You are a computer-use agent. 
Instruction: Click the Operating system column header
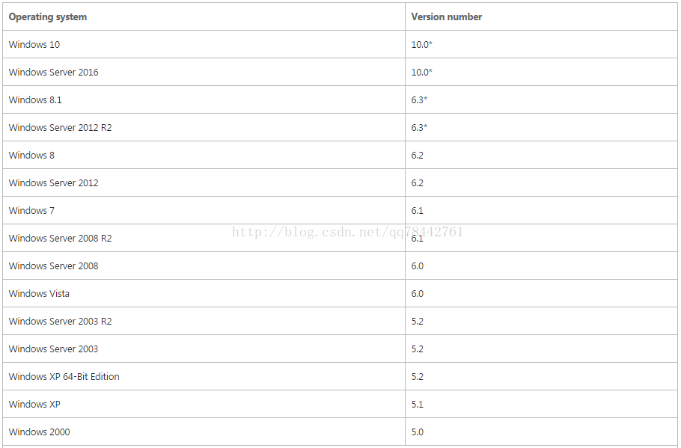coord(48,17)
